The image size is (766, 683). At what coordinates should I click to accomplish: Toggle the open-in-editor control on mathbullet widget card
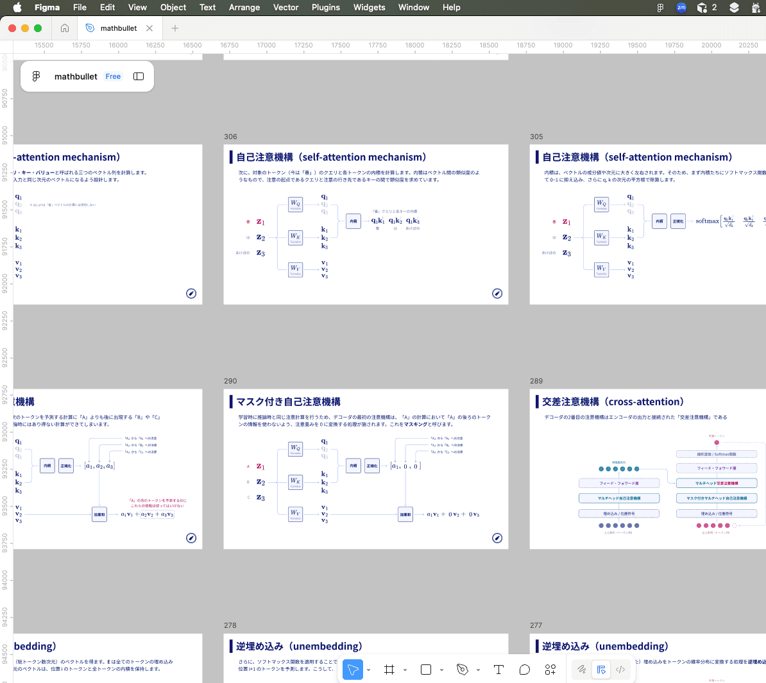coord(139,76)
